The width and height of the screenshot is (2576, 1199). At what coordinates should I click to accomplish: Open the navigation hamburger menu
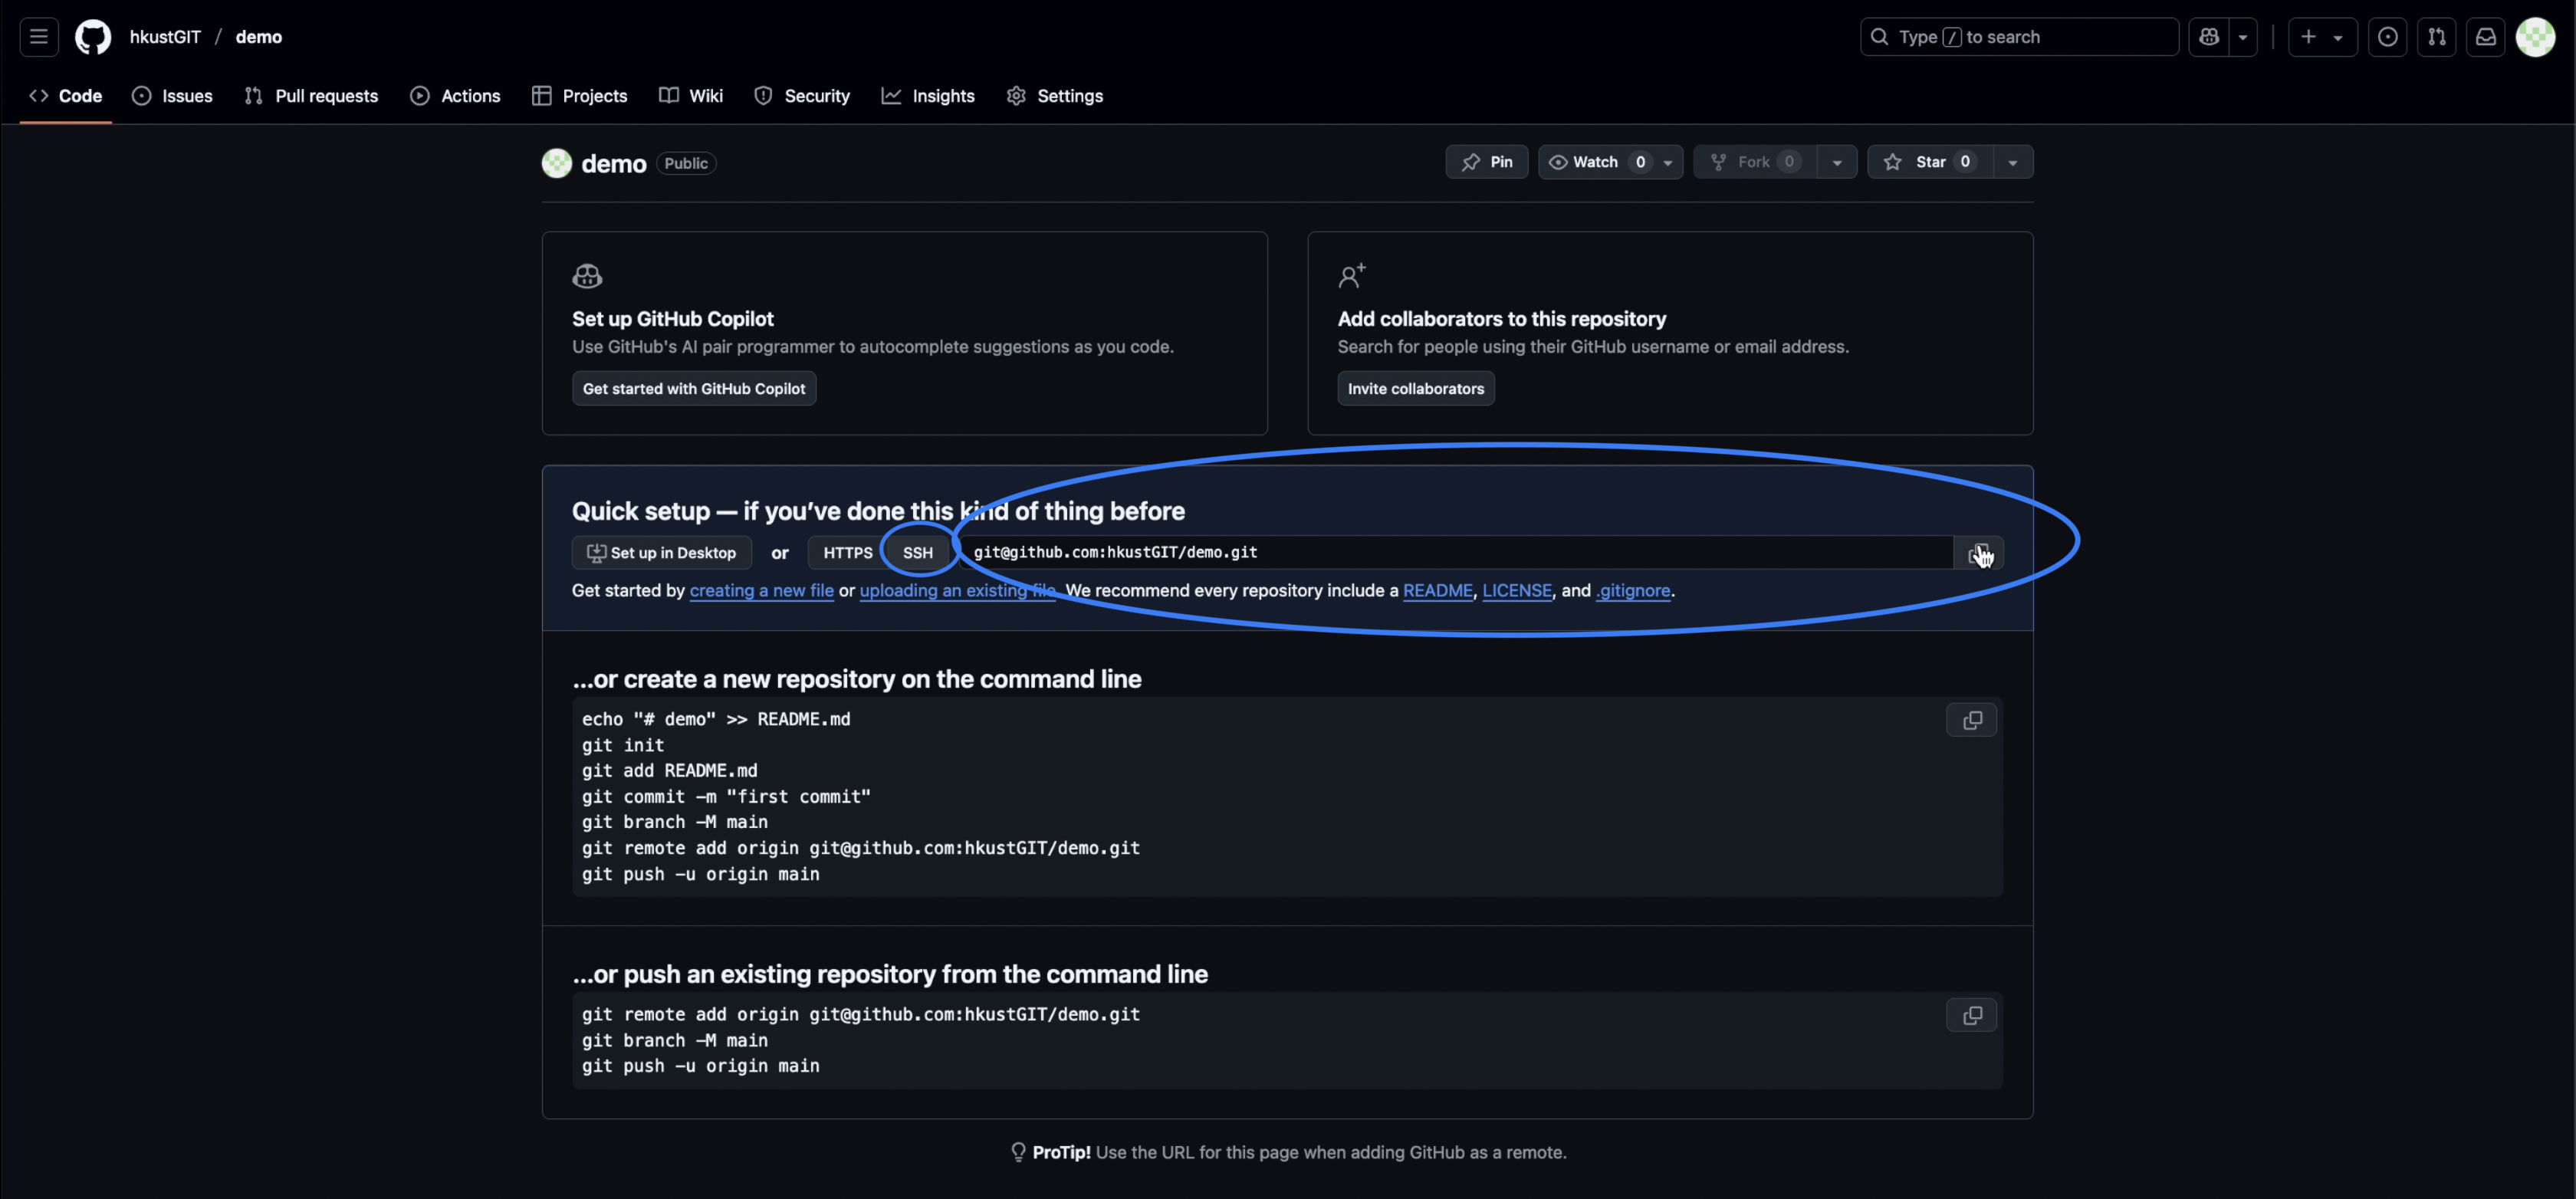(x=38, y=36)
